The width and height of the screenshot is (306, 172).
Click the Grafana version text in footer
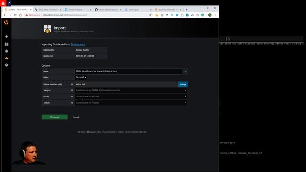(132, 132)
